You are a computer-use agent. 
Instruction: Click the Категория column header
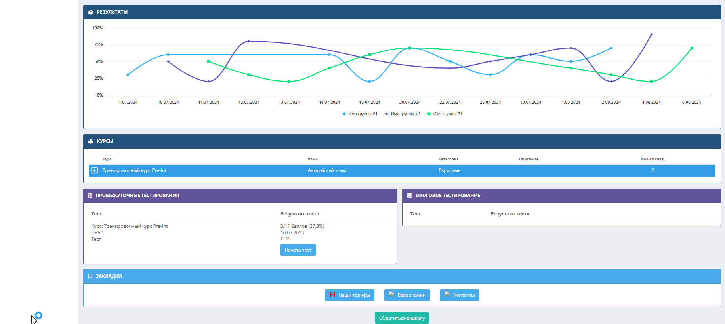click(x=448, y=159)
